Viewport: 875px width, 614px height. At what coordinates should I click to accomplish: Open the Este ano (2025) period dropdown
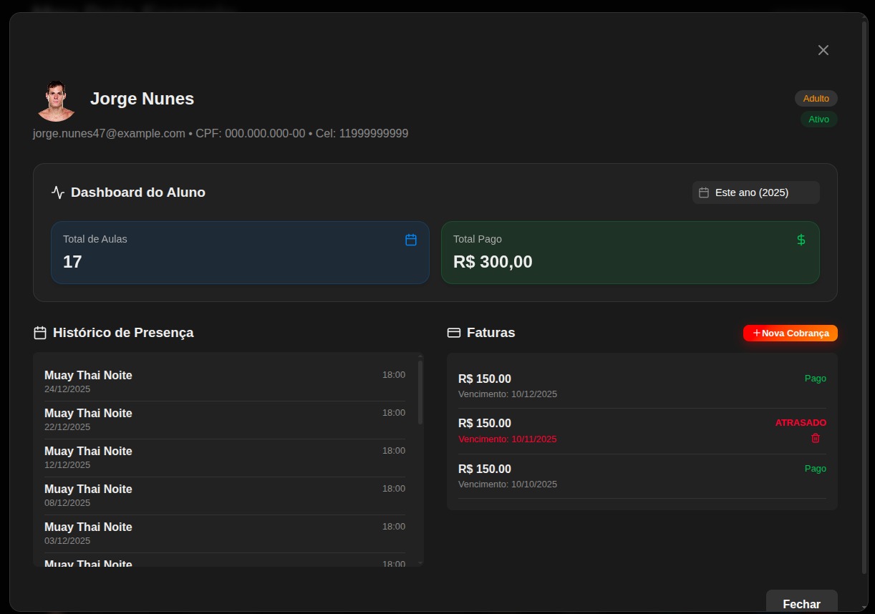(x=755, y=193)
